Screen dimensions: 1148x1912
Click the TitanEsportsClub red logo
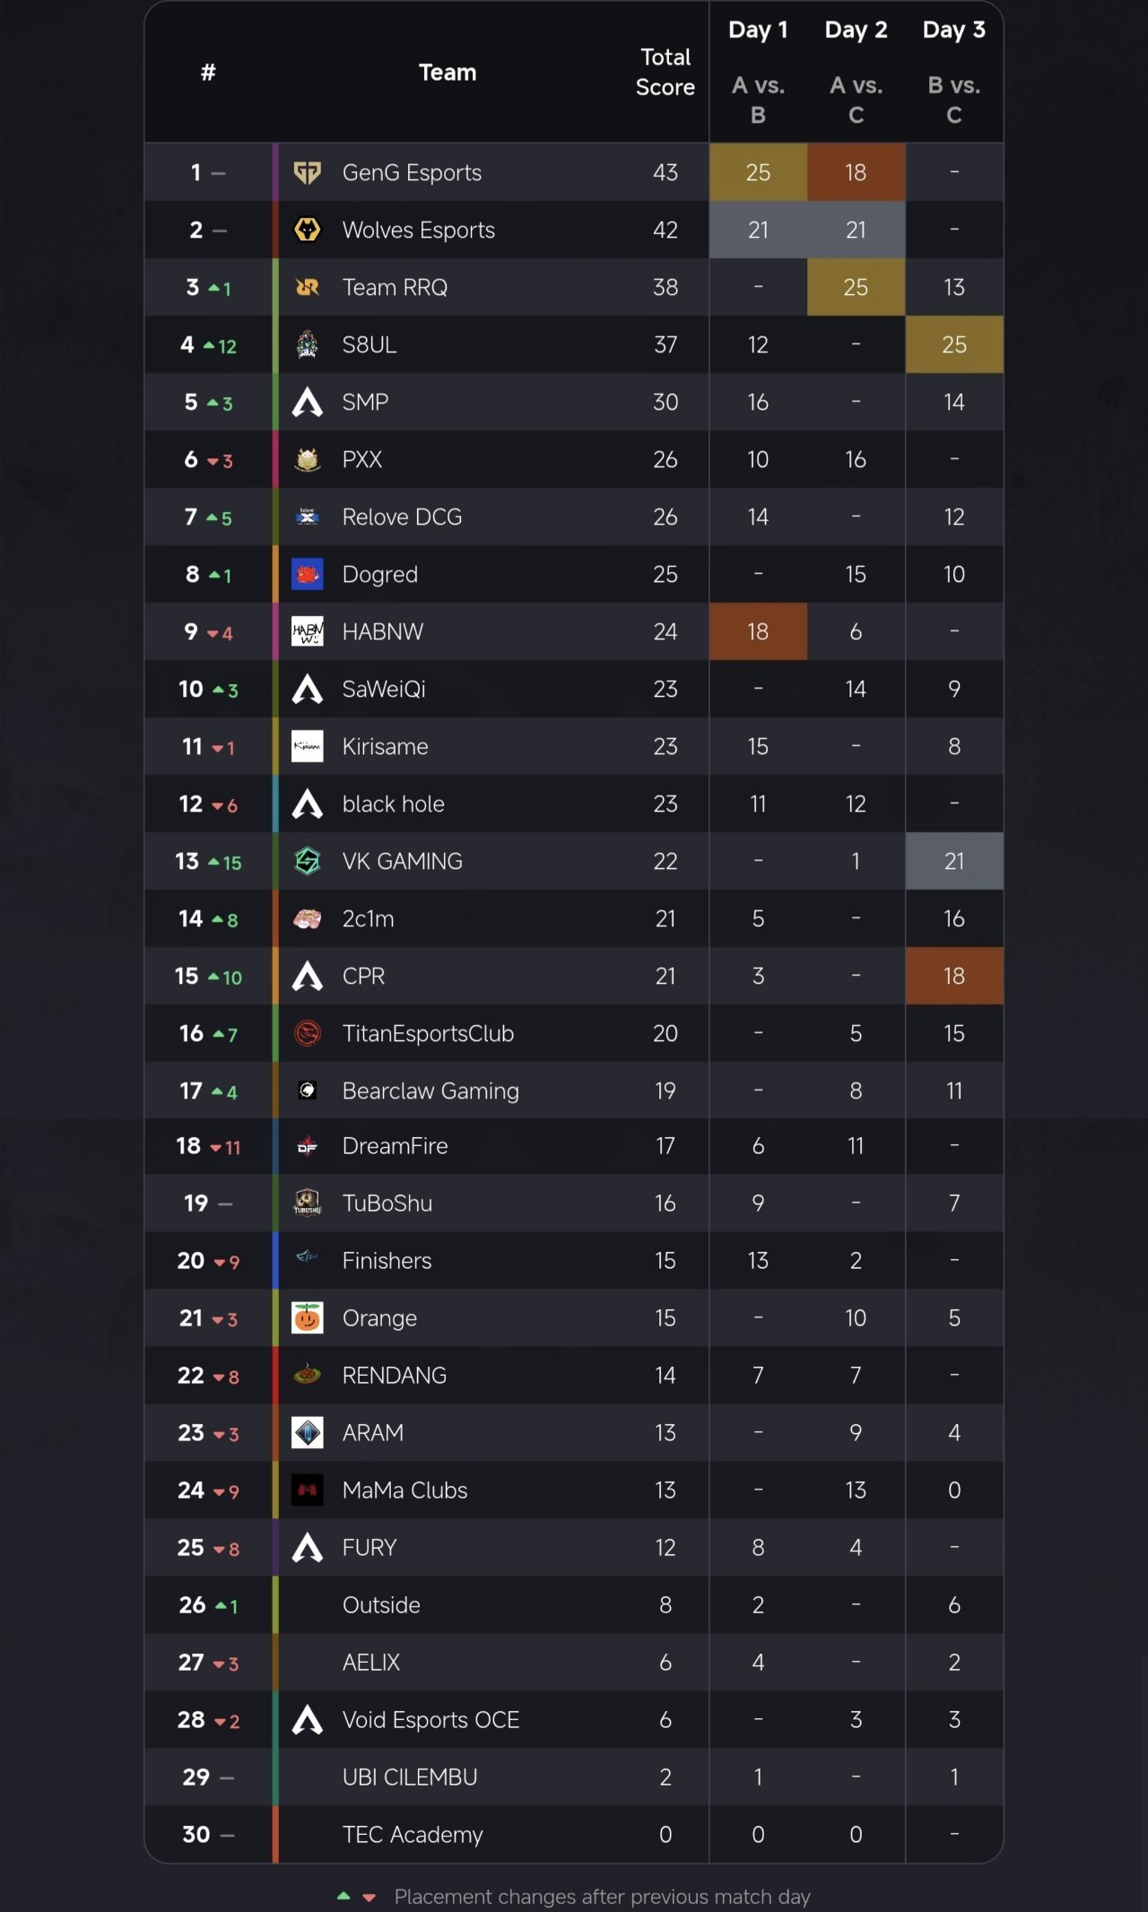coord(308,1033)
